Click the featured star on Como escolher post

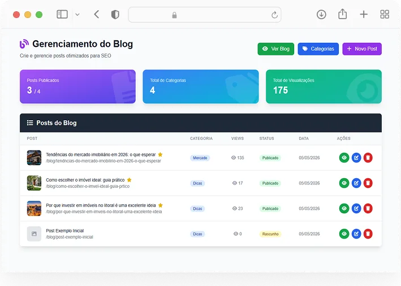click(130, 180)
